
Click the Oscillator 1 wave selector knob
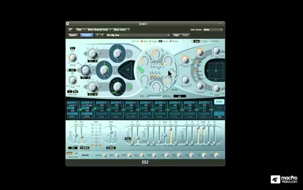click(x=117, y=54)
